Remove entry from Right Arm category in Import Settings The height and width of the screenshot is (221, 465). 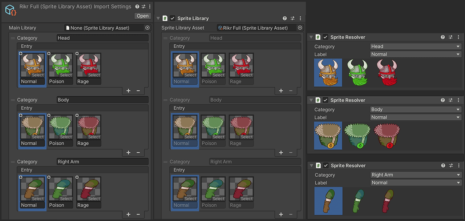pyautogui.click(x=138, y=214)
